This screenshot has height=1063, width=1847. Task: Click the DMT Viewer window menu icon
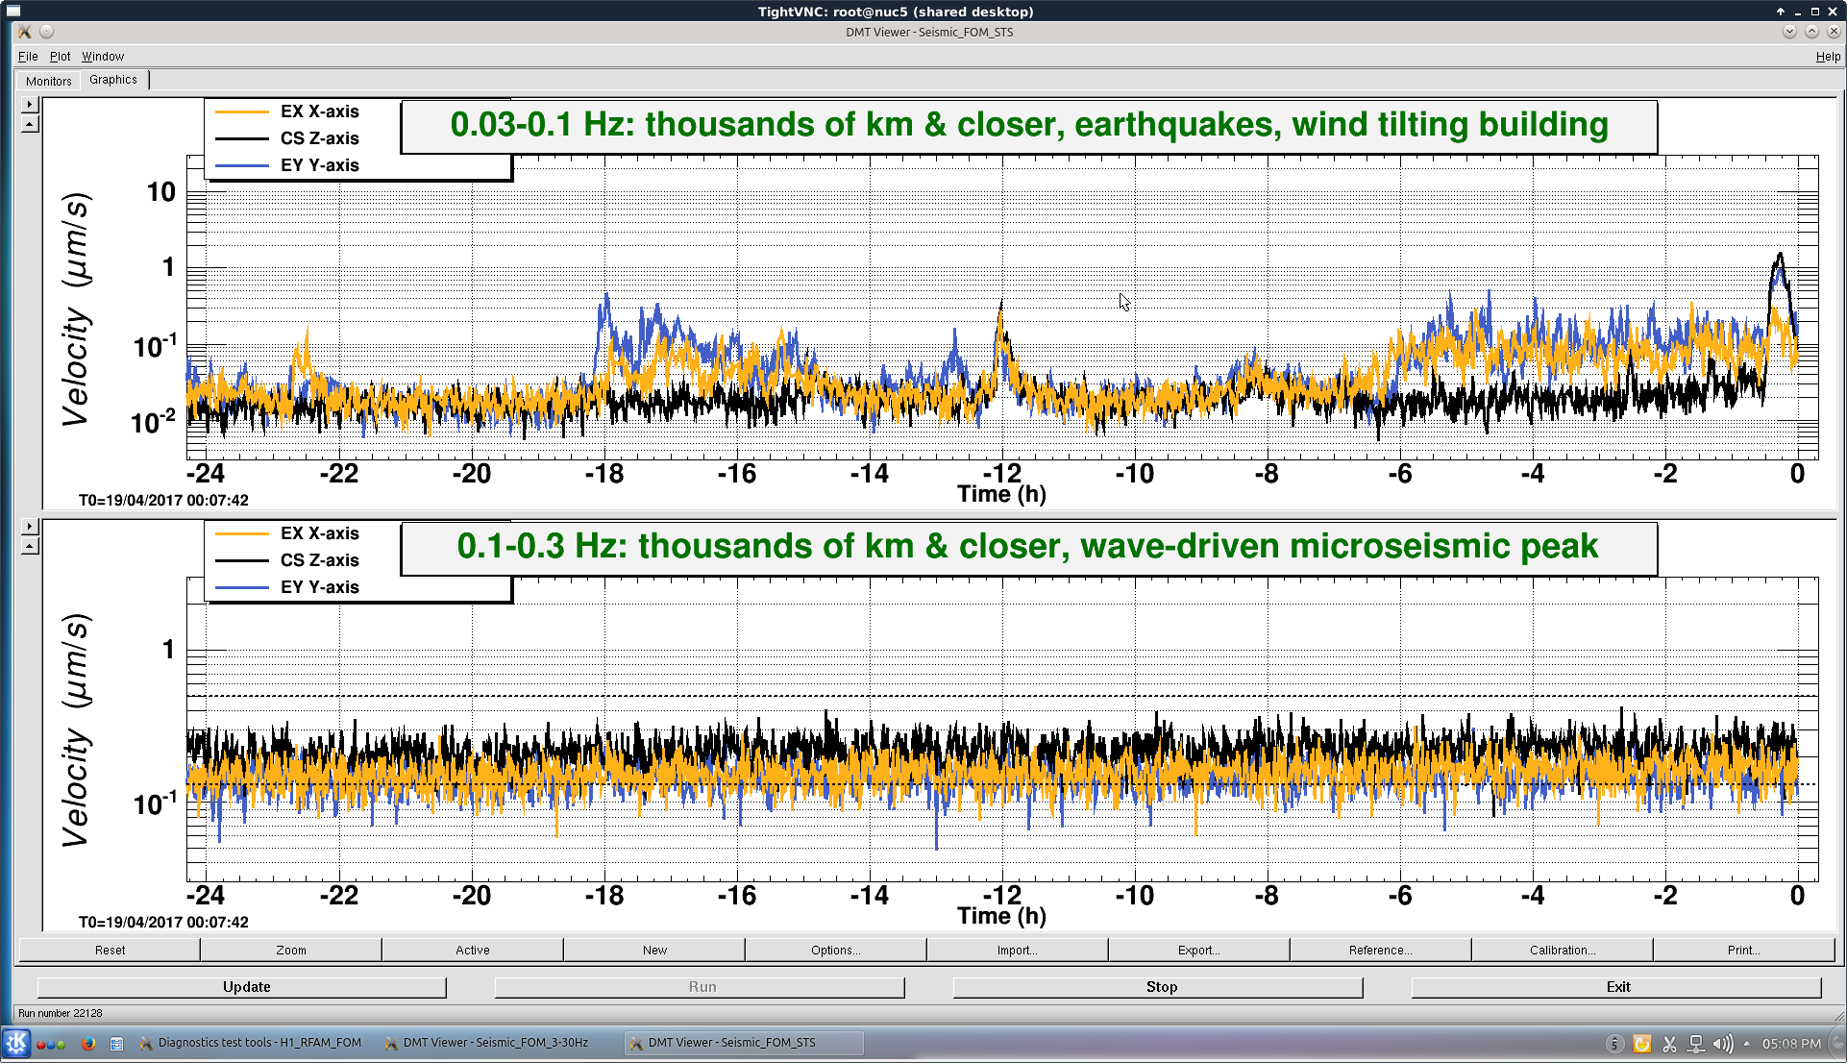[x=24, y=32]
